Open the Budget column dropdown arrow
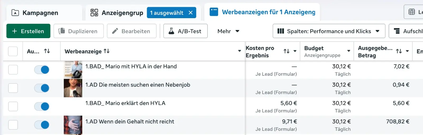Viewport: 423px width, 135px height. (349, 51)
